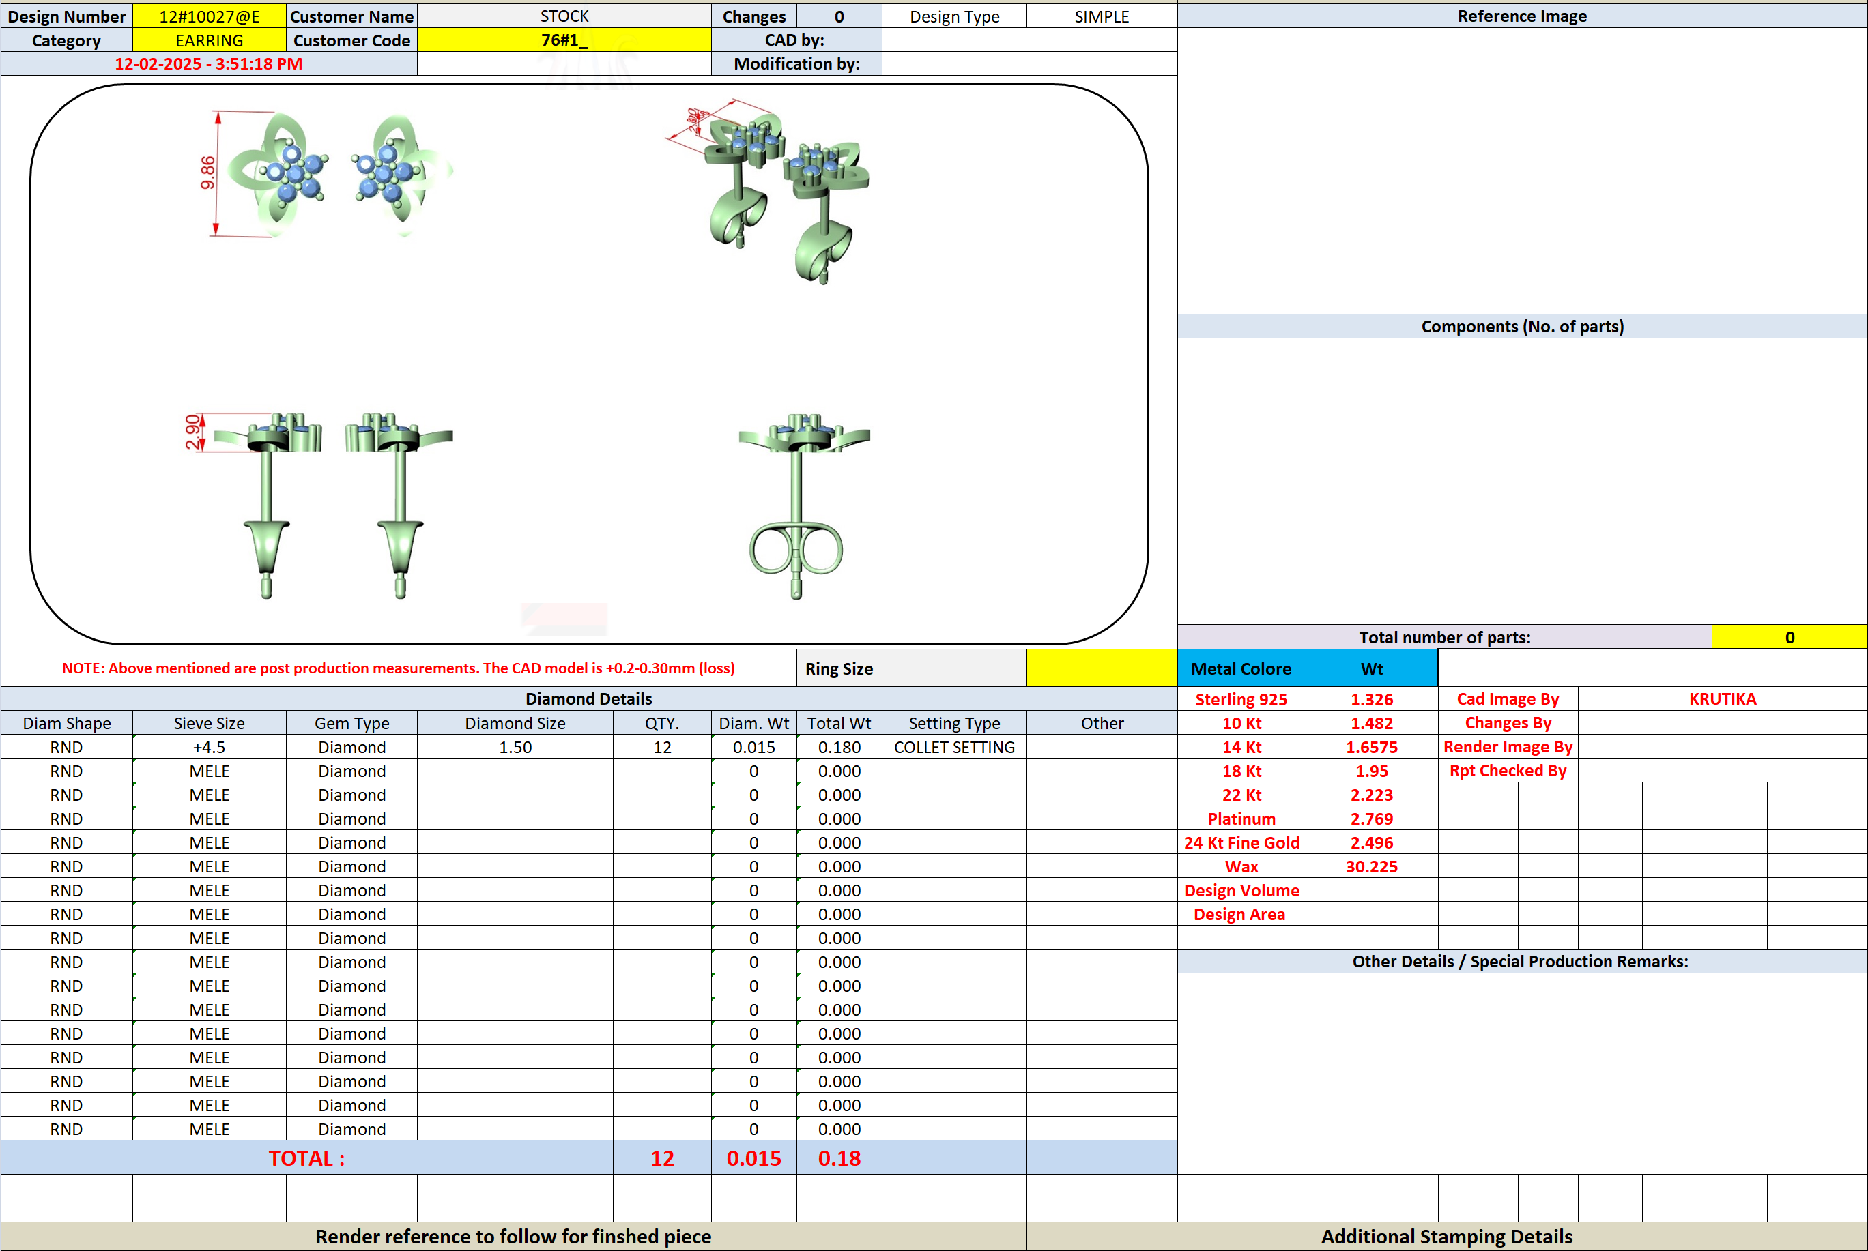
Task: Select the Design Volume label
Action: click(1241, 890)
